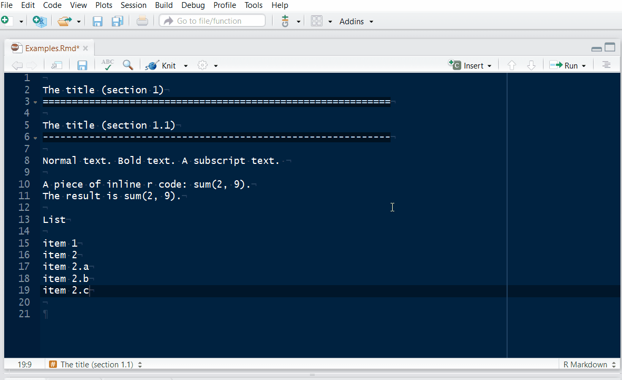Viewport: 622px width, 380px height.
Task: Open the Tools menu
Action: pyautogui.click(x=254, y=5)
